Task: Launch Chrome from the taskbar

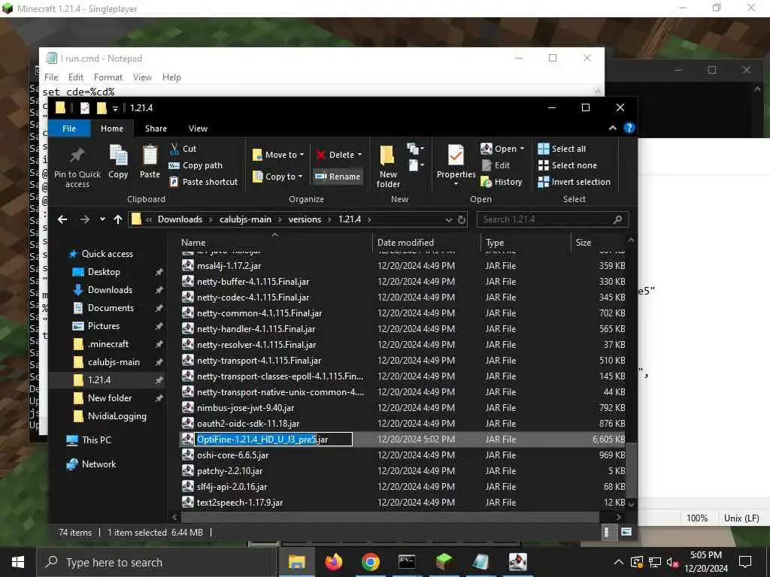Action: (x=370, y=562)
